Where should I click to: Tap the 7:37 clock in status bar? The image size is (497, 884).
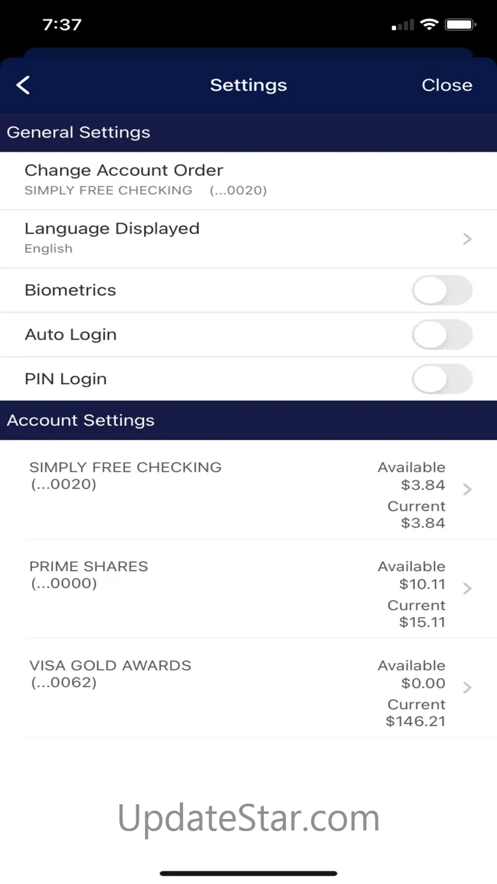62,25
